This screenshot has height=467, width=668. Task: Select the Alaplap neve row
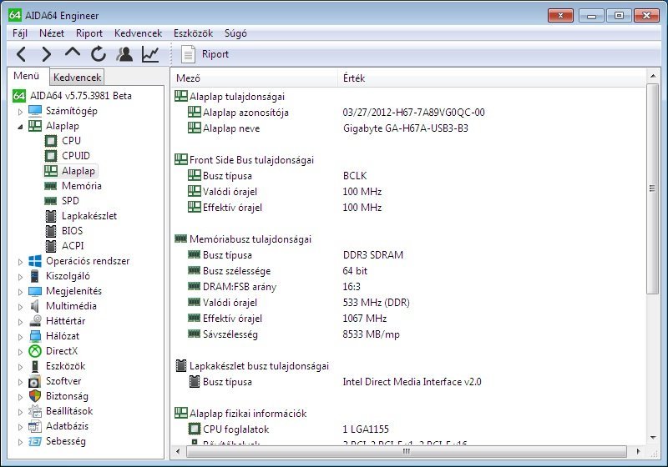point(409,128)
